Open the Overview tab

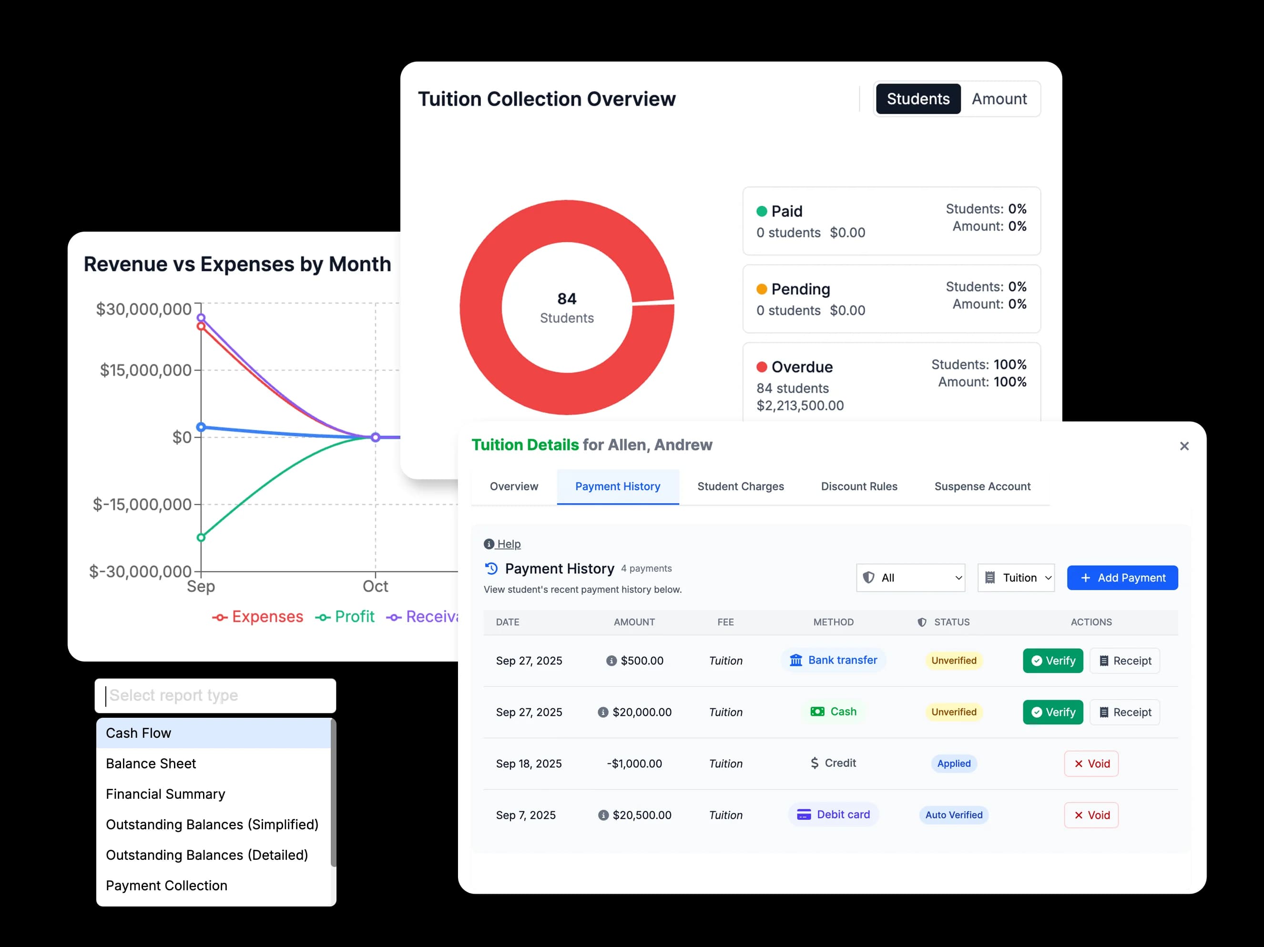pyautogui.click(x=514, y=486)
